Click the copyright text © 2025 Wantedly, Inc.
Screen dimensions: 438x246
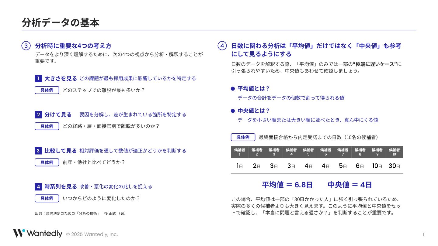[x=92, y=234]
